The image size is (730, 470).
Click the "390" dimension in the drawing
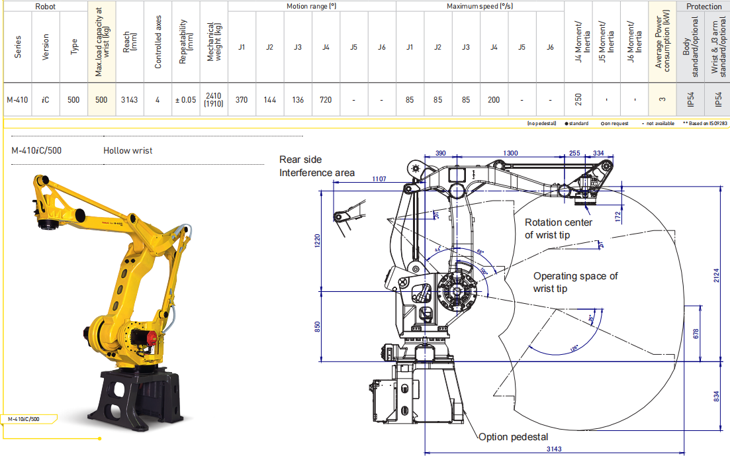[440, 153]
